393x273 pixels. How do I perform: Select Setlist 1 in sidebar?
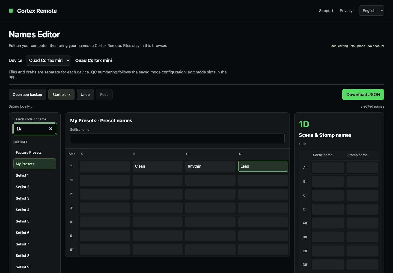pos(35,175)
